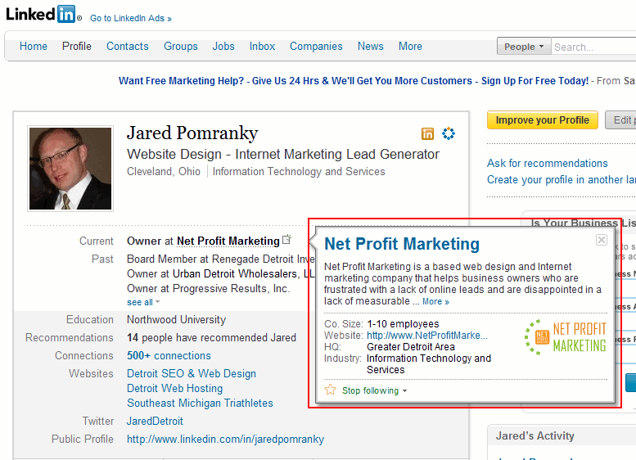
Task: Follow the Go to LinkedIn Ads link
Action: [131, 18]
